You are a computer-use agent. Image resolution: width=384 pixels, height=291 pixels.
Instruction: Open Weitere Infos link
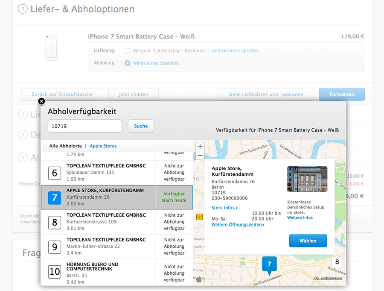click(300, 218)
